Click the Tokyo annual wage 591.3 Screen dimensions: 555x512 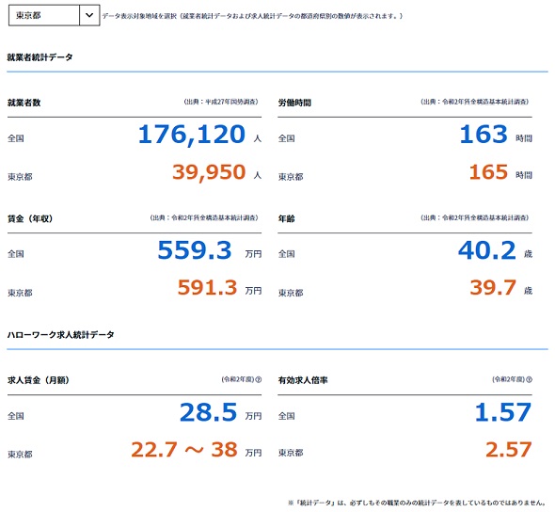[207, 287]
